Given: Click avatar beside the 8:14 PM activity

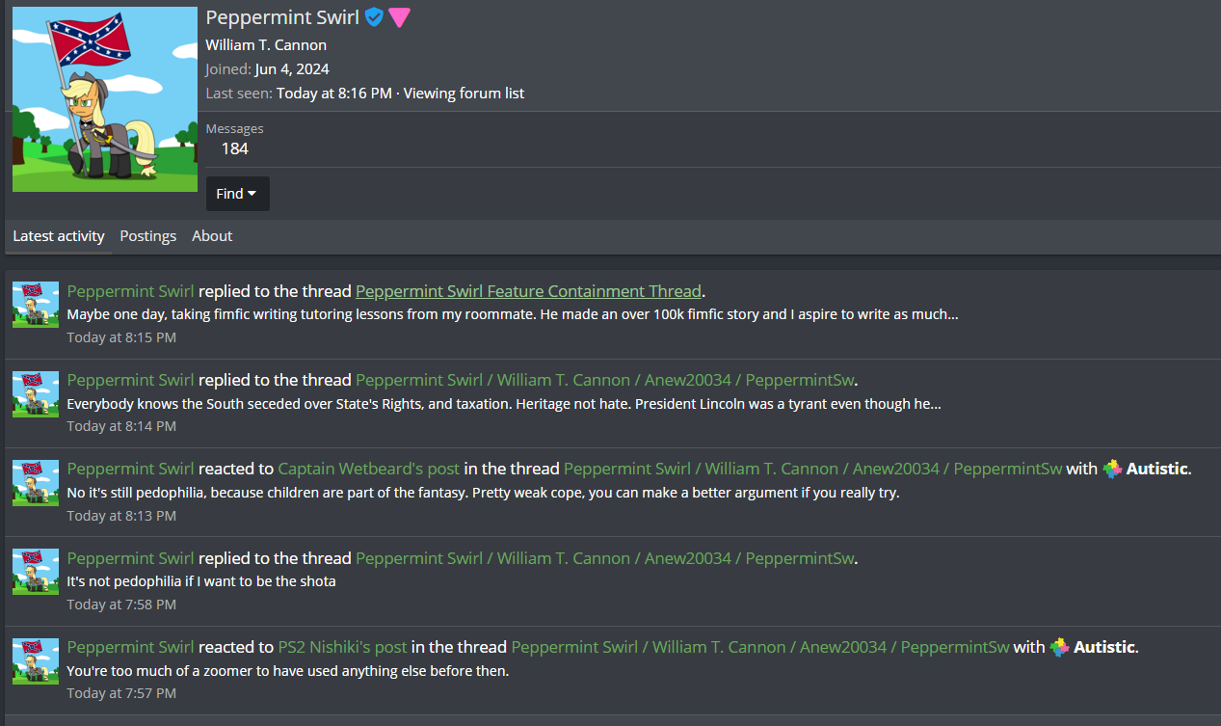Looking at the screenshot, I should tap(36, 393).
